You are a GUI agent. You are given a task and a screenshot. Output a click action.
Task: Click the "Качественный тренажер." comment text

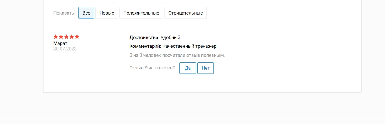click(x=190, y=46)
